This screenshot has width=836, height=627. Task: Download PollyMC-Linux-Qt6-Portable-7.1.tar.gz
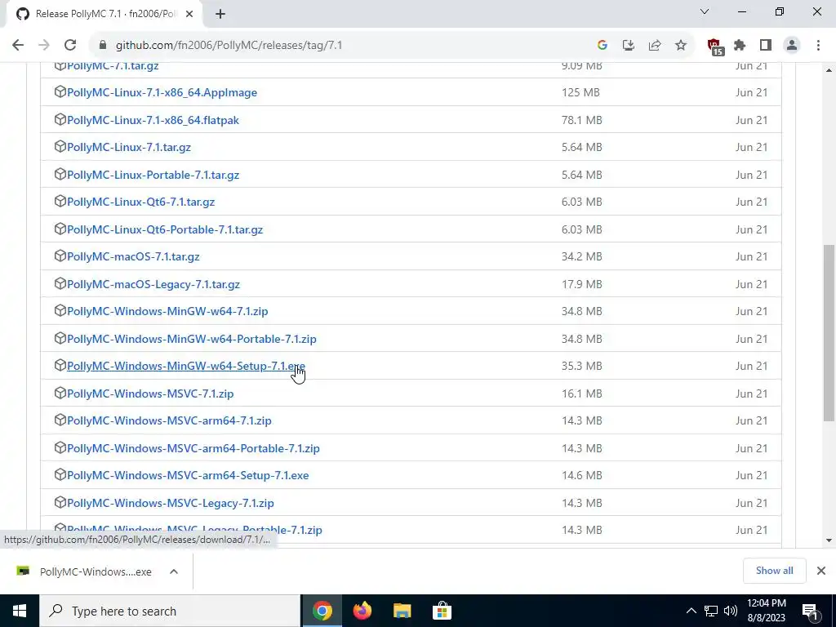(x=165, y=229)
